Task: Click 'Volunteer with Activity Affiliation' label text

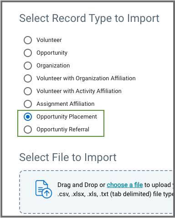Action: 79,91
